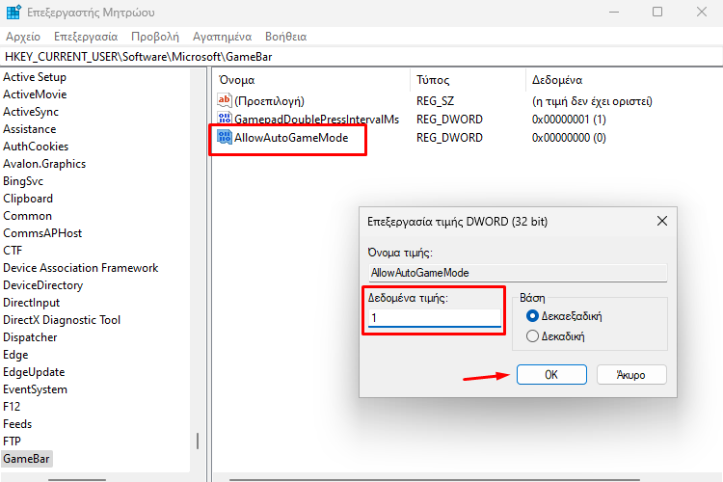Select the ActiveSync key

(x=31, y=112)
